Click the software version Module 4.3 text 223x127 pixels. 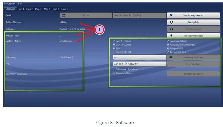(72, 29)
